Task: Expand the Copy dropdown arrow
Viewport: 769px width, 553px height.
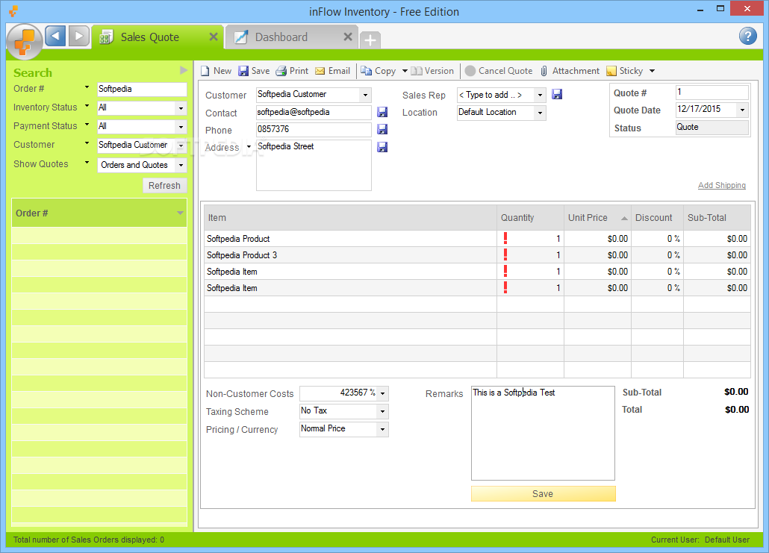Action: coord(405,71)
